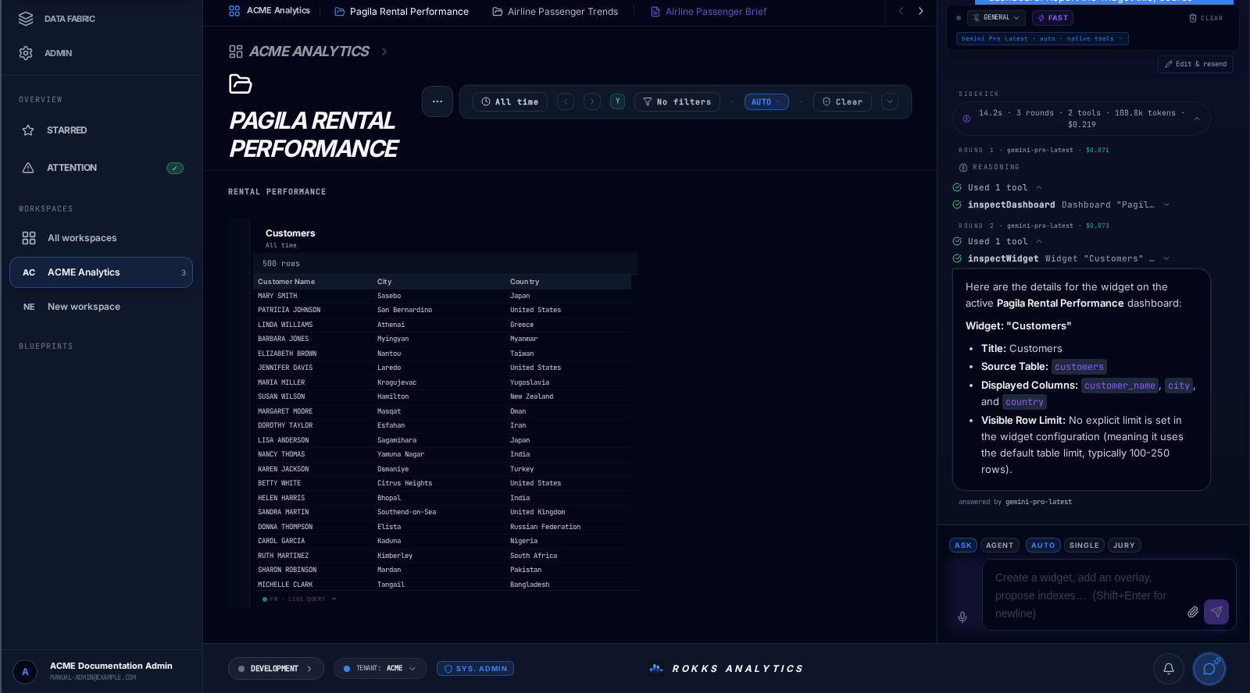The width and height of the screenshot is (1250, 693).
Task: Expand the inspectDashboard tool call details
Action: (x=1166, y=205)
